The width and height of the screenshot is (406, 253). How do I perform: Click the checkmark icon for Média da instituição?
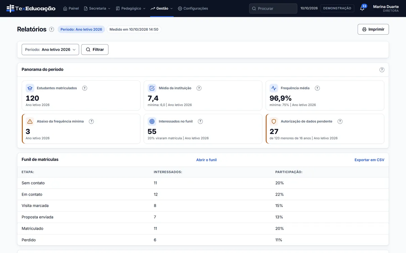152,88
